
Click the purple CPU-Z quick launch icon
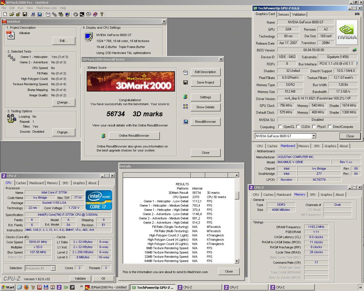point(59,287)
